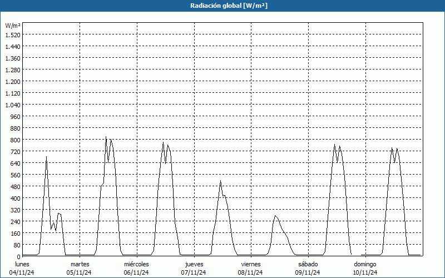
Task: Click the 880 y-axis value
Action: 16,128
